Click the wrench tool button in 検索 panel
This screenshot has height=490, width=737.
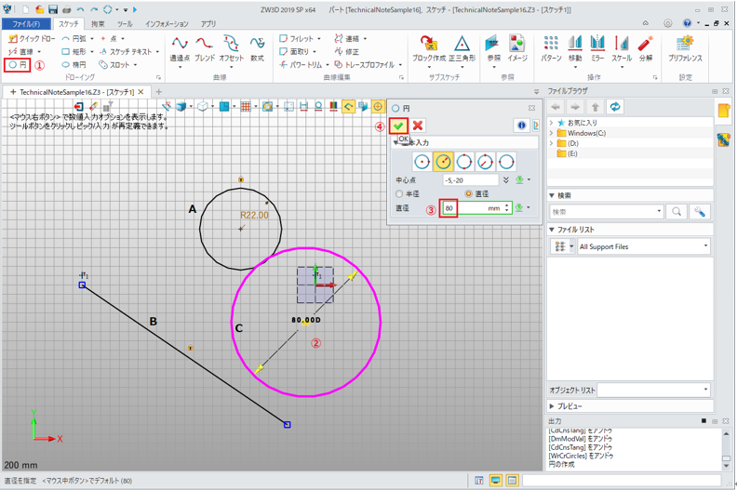[x=700, y=212]
